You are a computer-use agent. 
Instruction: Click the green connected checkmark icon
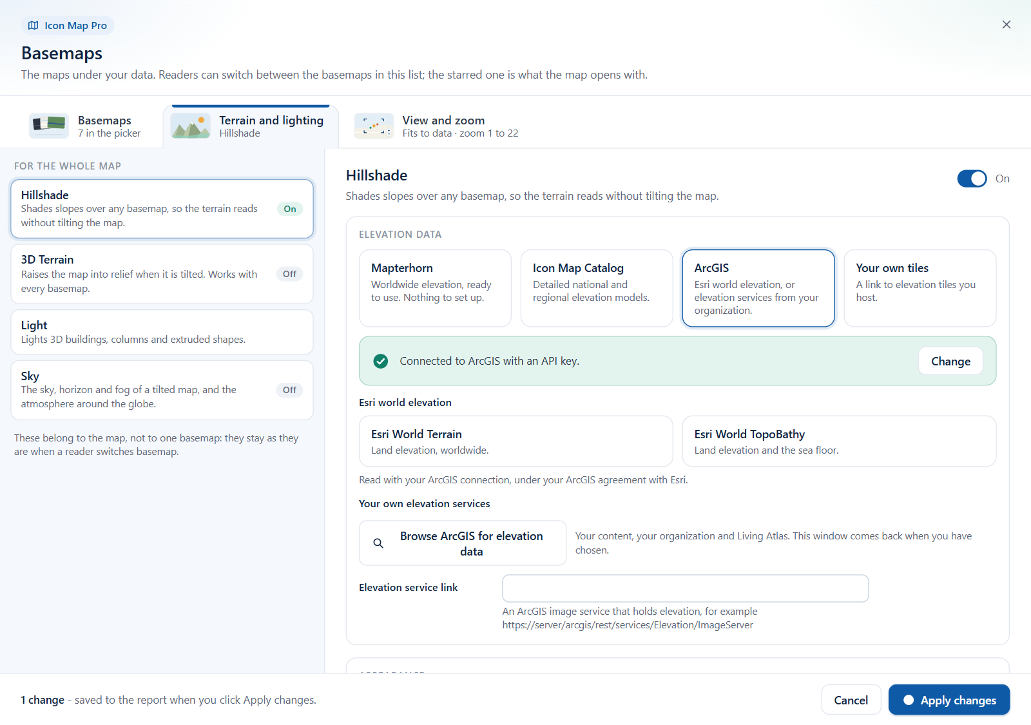click(x=381, y=361)
